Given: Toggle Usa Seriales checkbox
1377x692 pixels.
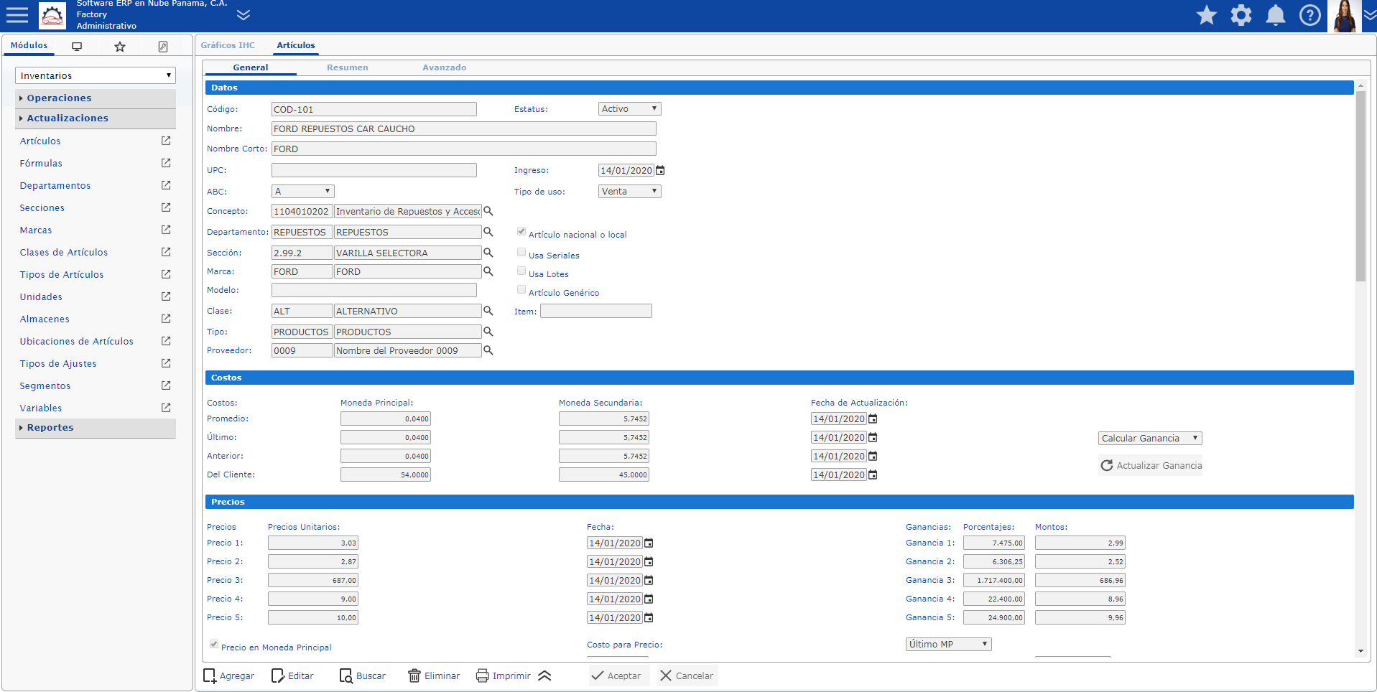Looking at the screenshot, I should pos(521,253).
